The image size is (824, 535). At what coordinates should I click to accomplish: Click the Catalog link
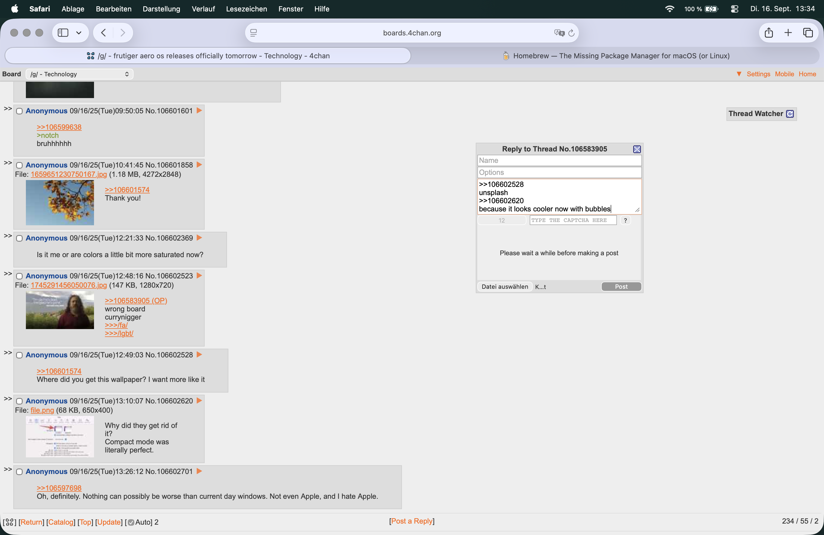pyautogui.click(x=61, y=522)
